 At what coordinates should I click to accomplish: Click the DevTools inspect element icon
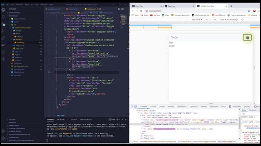pyautogui.click(x=132, y=106)
